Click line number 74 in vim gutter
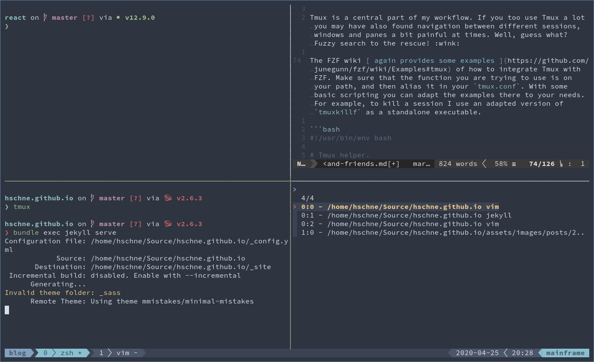Image resolution: width=594 pixels, height=362 pixels. point(297,61)
